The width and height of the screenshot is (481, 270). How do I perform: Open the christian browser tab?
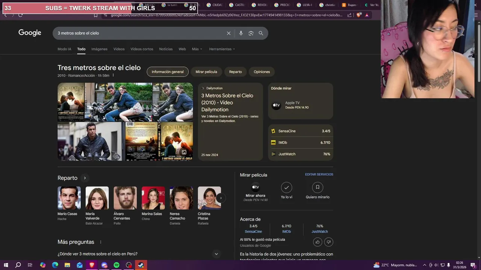[x=327, y=5]
